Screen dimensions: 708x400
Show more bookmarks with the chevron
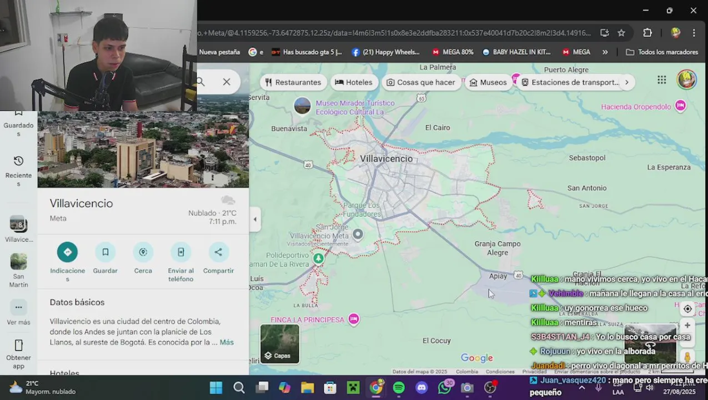(605, 52)
